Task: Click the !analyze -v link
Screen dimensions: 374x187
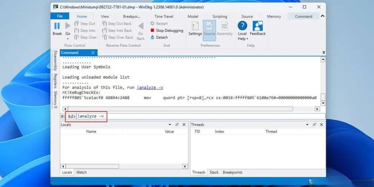Action: click(x=150, y=87)
